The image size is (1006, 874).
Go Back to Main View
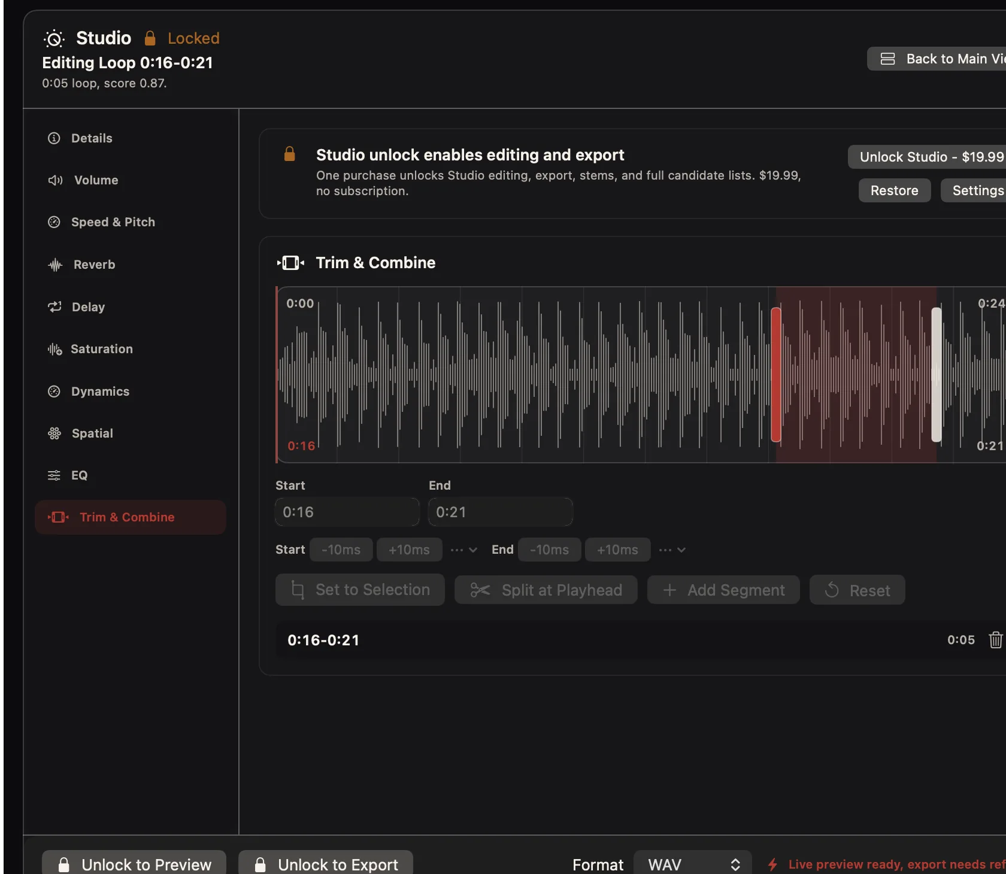pos(937,59)
